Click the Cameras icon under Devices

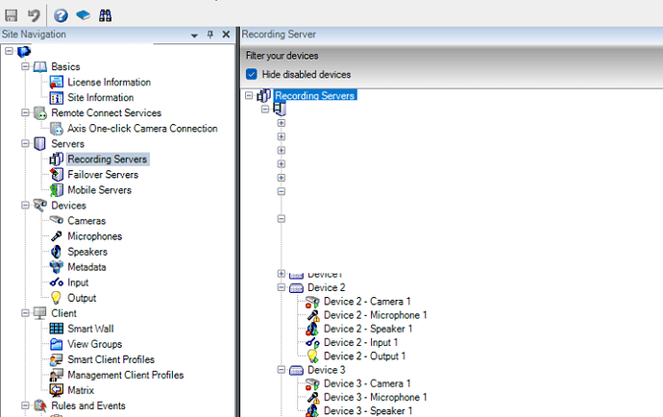tap(56, 221)
